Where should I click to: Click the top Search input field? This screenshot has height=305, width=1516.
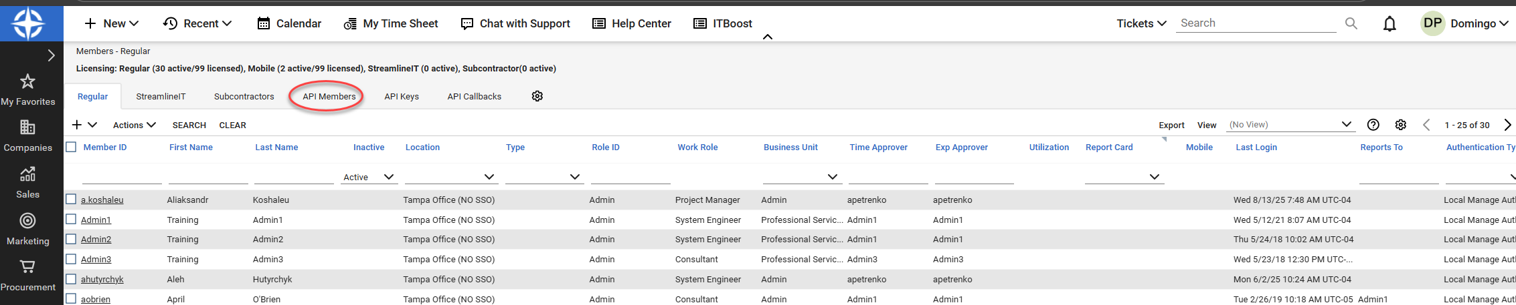tap(1255, 23)
